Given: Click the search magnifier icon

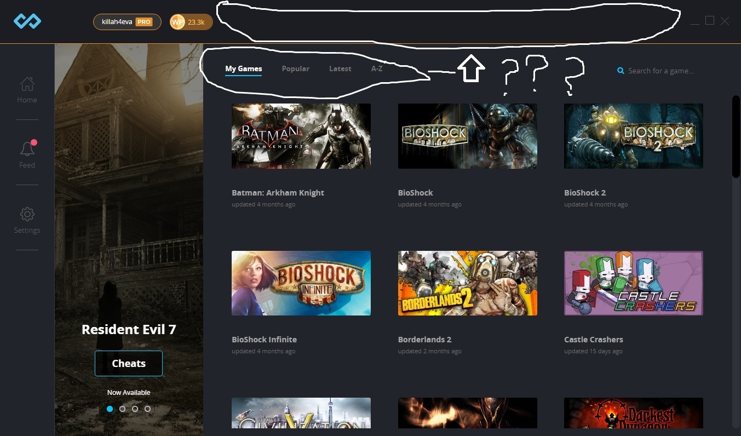Looking at the screenshot, I should coord(621,71).
